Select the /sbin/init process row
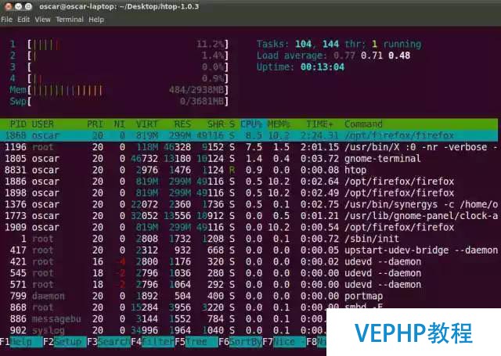Screen dimensions: 501x356 (249, 239)
